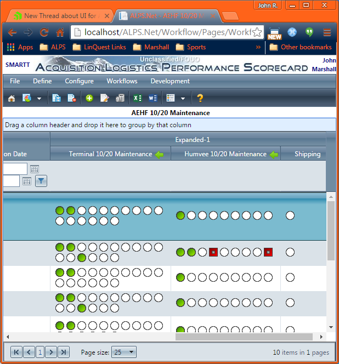Click the home icon in ALPS toolbar
The width and height of the screenshot is (339, 364).
tap(12, 99)
